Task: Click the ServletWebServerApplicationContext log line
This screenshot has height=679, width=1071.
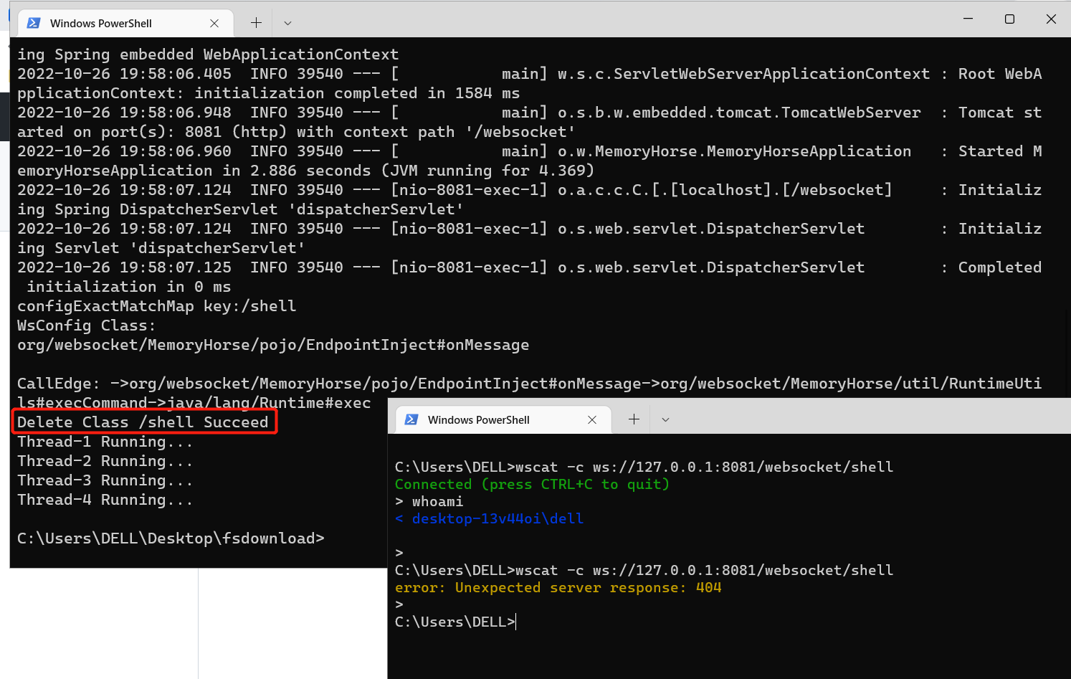Action: pos(529,83)
